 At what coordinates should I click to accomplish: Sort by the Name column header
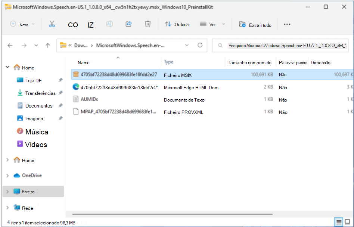click(84, 63)
